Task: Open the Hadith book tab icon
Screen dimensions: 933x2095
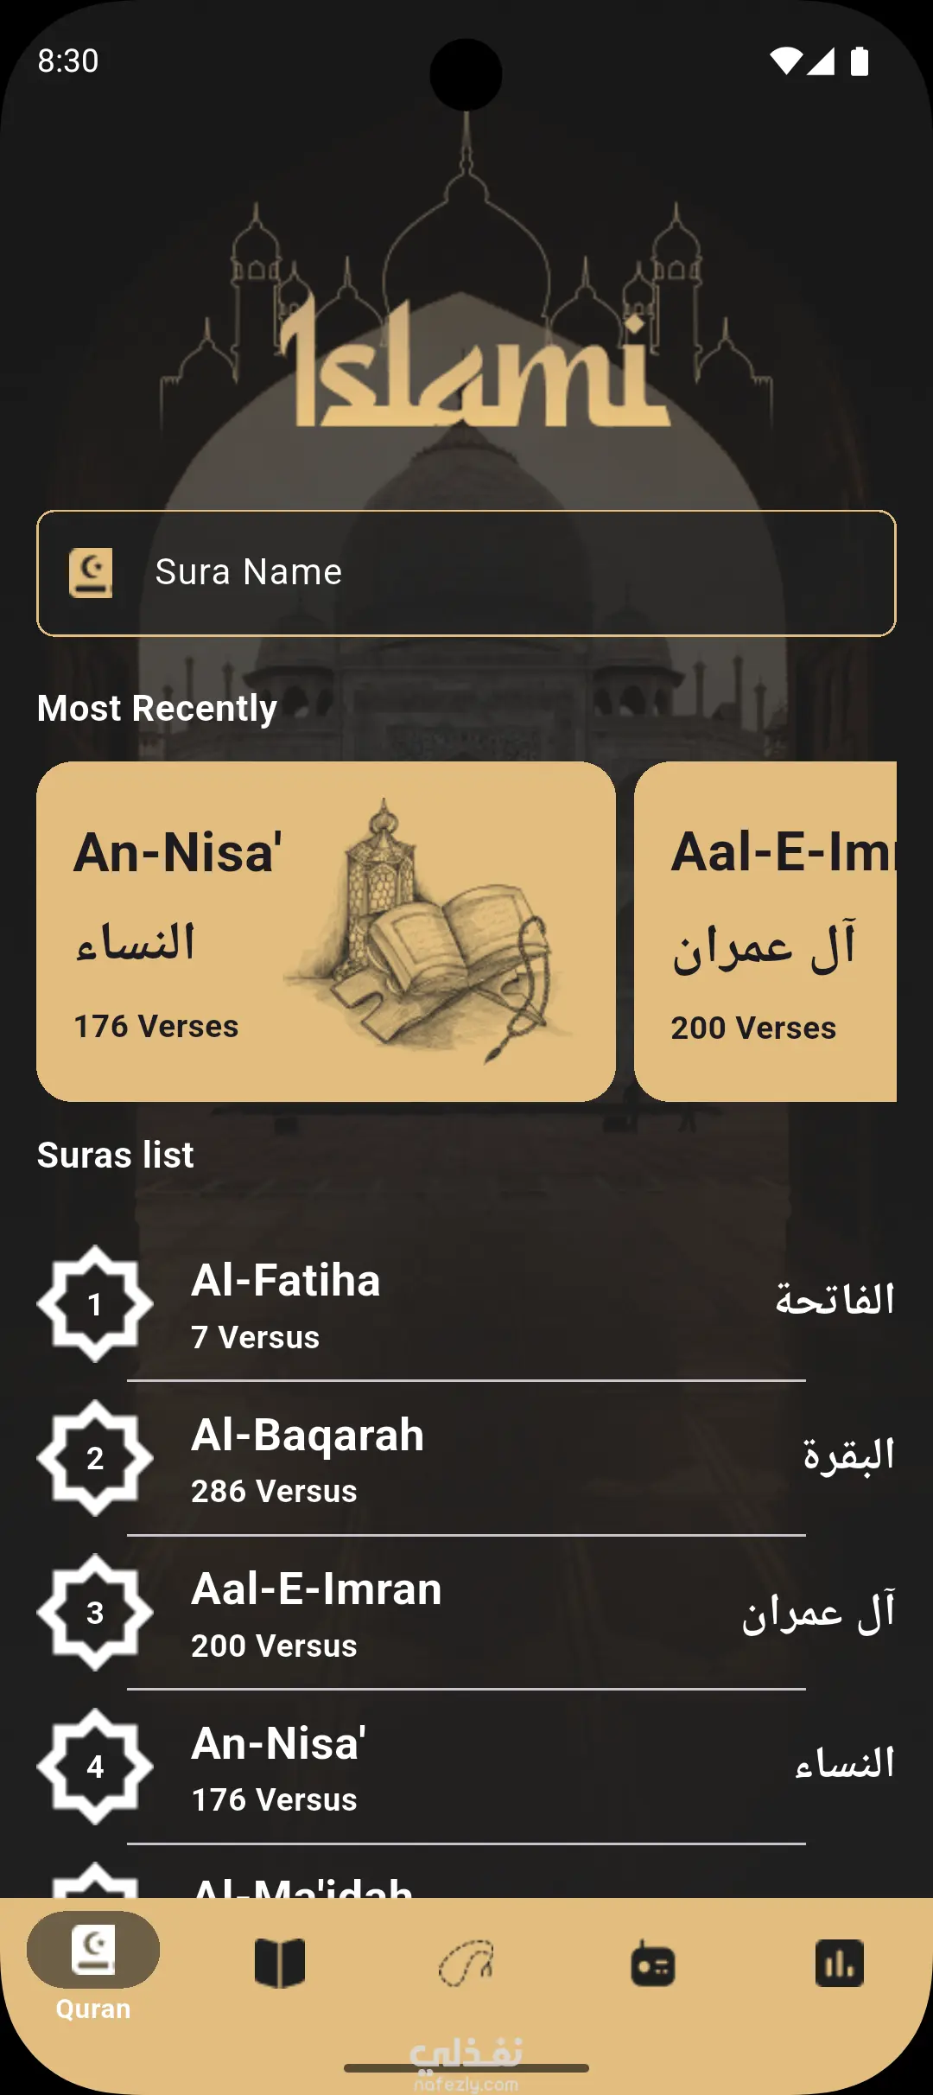Action: [280, 1963]
